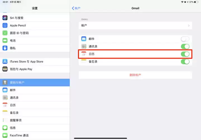Tap the 邮件 icon in Gmail panel
This screenshot has height=140, width=201.
tap(84, 39)
